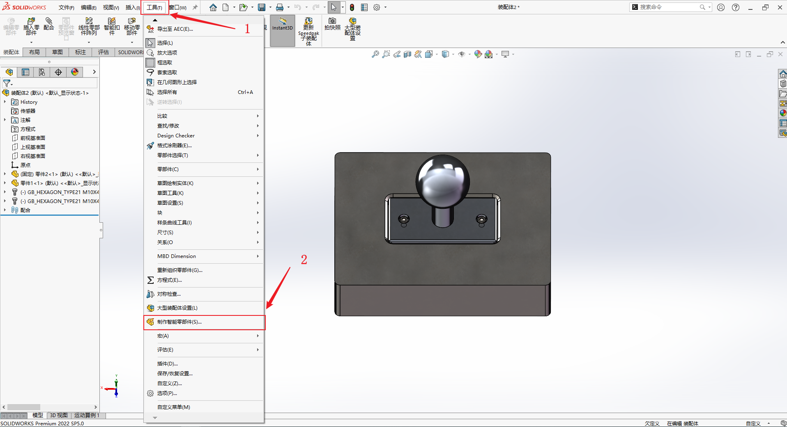Click the Home icon in top toolbar
Screen dimensions: 787x427
(213, 7)
